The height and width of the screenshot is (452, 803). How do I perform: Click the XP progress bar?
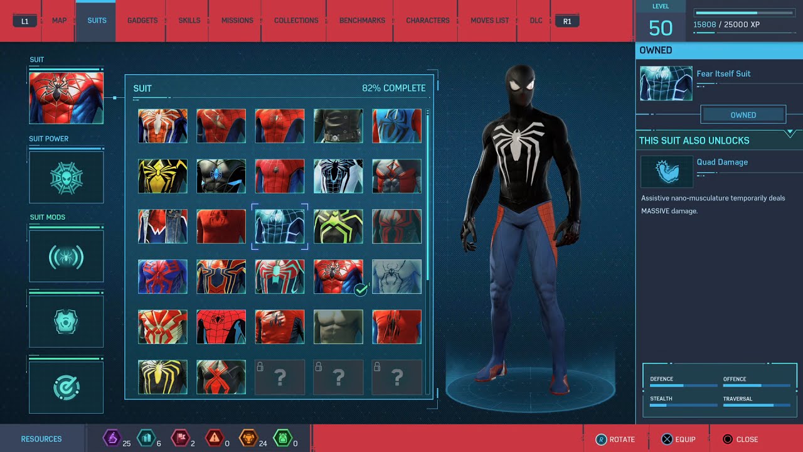(744, 13)
